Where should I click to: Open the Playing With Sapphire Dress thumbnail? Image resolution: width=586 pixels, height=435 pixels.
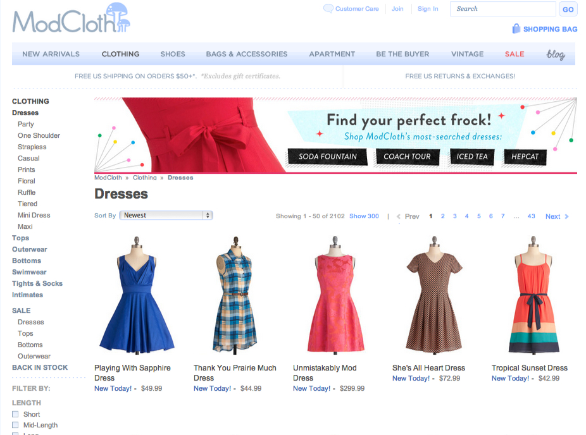tap(136, 296)
